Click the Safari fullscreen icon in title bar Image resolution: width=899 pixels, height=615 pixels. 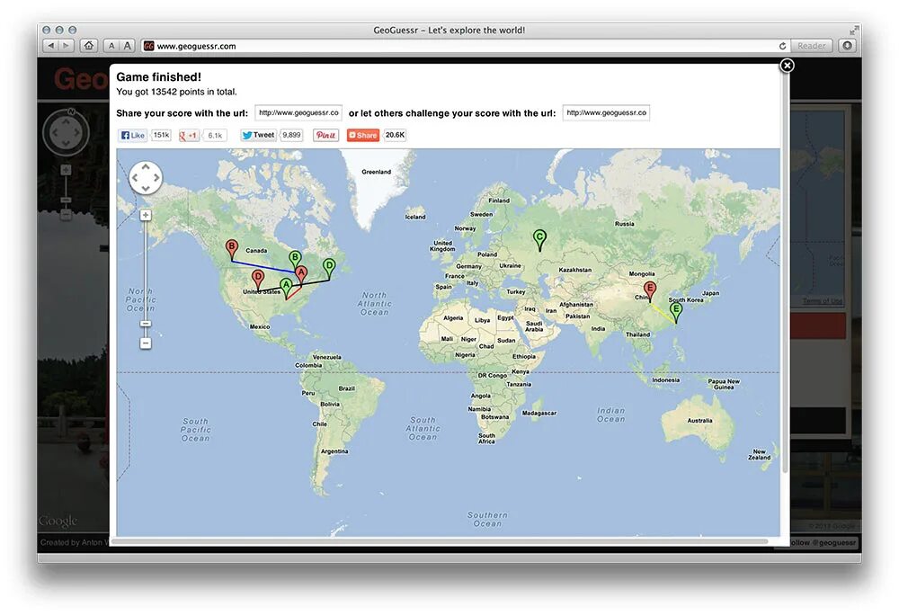[854, 30]
